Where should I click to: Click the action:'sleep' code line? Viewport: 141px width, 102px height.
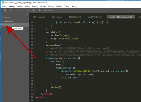point(60,35)
